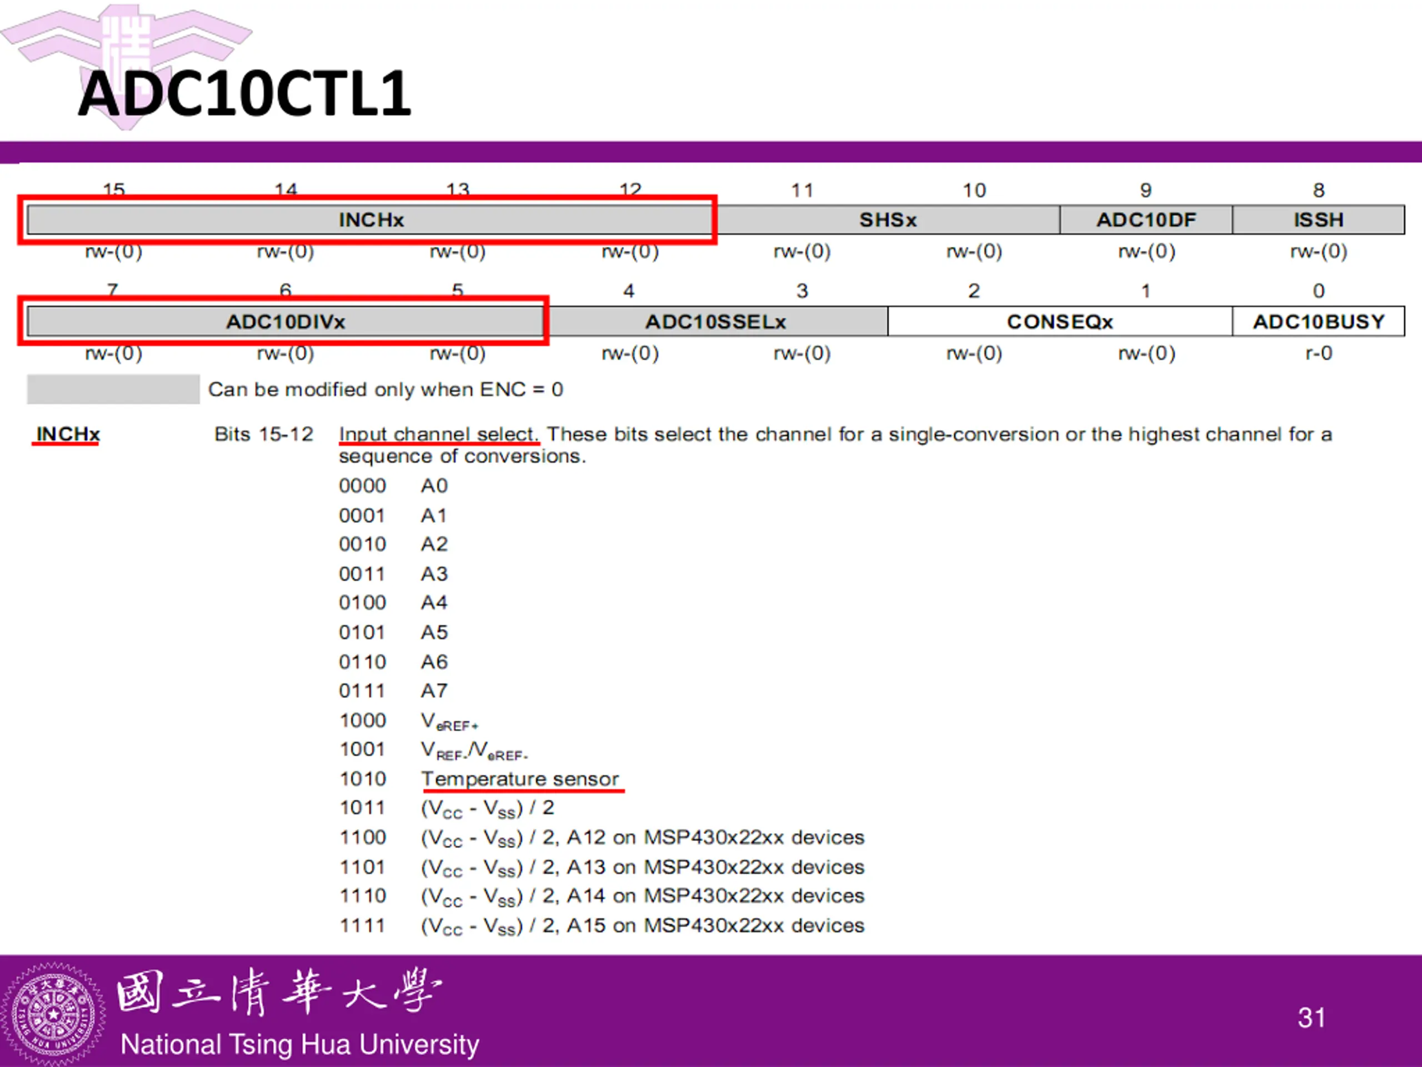Click the underlined INCHx label in the description
The height and width of the screenshot is (1067, 1422).
tap(68, 434)
